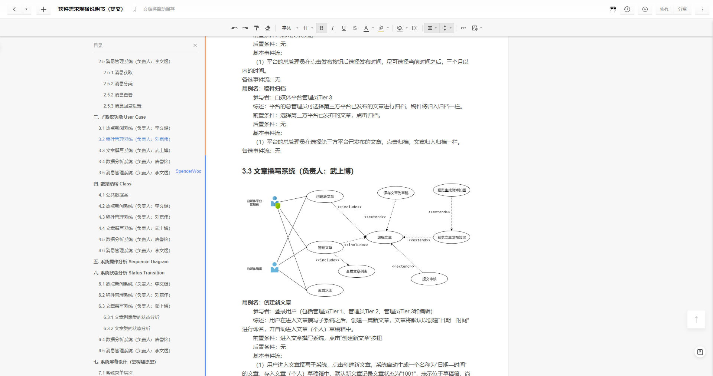Go to 五. 系统操作分析 Sequence Diagram

tap(131, 262)
